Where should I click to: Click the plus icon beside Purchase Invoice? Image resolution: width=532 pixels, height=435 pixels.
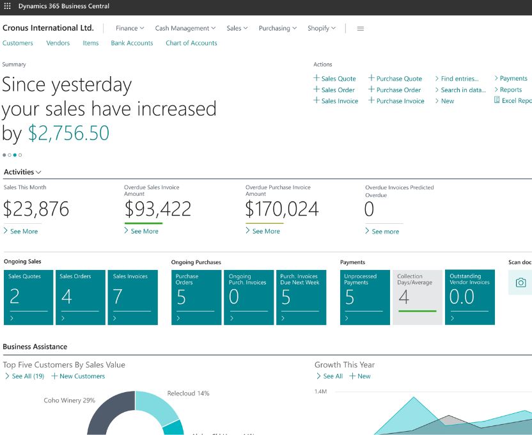371,100
